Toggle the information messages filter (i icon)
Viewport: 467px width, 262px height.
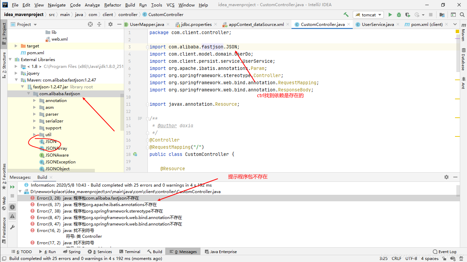pos(12,207)
